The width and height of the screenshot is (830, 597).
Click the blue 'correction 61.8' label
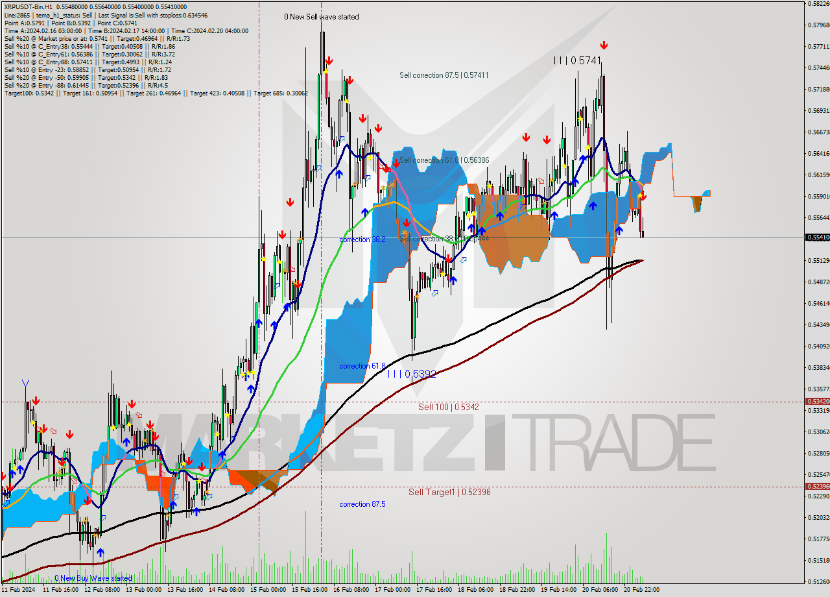tap(362, 366)
